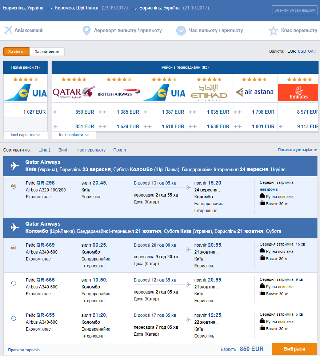
Task: Open Рейси з пересадками (83) tab header
Action: point(185,67)
